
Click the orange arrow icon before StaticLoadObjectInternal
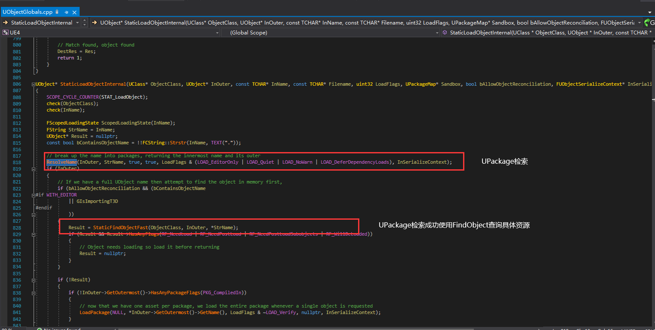(x=6, y=22)
